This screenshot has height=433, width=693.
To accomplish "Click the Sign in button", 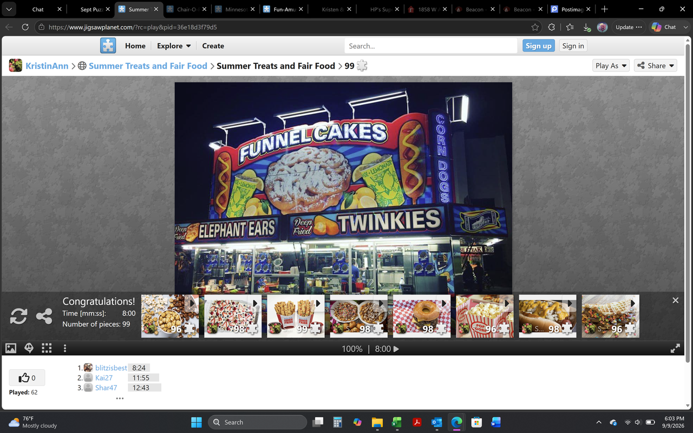I will (573, 46).
